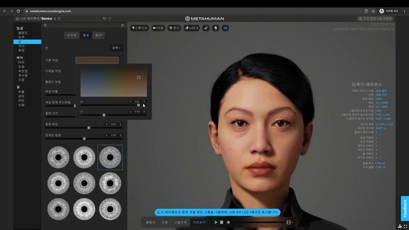
Task: Select the highlighted 눈 eyes sidebar item
Action: (27, 42)
